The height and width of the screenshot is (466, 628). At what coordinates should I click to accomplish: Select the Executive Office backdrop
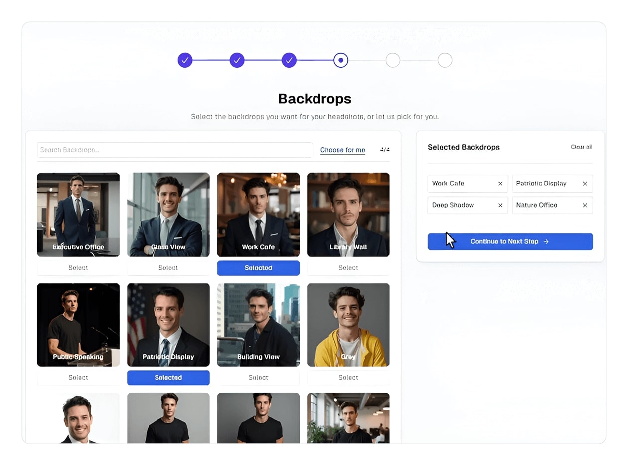(78, 268)
